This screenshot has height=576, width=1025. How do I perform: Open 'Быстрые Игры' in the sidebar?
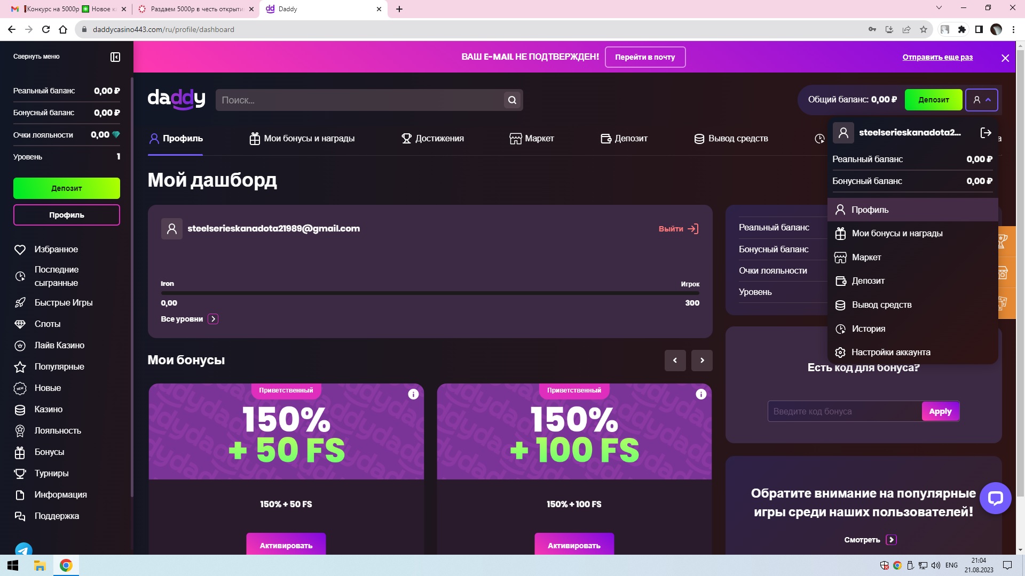(x=53, y=303)
